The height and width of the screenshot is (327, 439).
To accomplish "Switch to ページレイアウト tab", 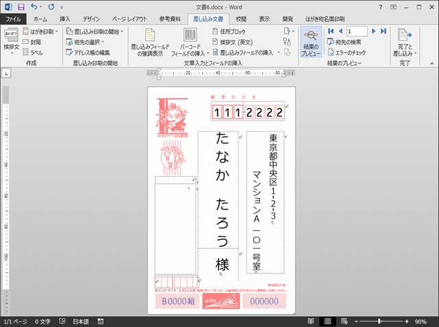I will 130,19.
